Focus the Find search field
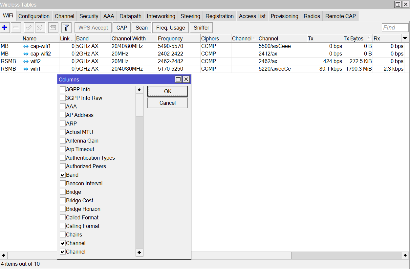The height and width of the screenshot is (269, 410). point(395,28)
